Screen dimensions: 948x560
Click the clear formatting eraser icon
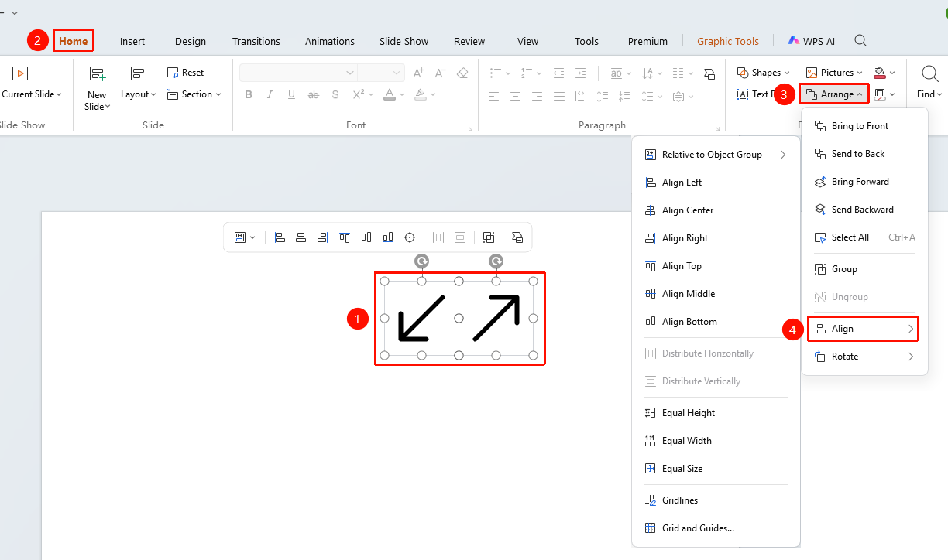[462, 73]
